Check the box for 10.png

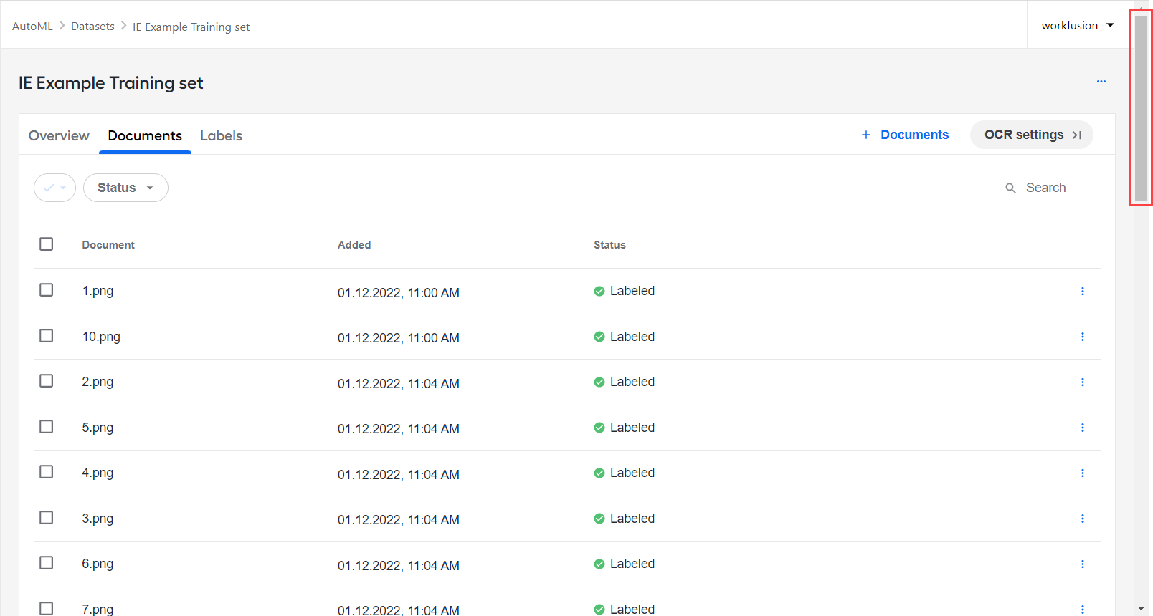[47, 336]
